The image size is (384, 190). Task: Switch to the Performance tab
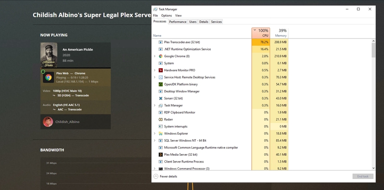pos(178,22)
